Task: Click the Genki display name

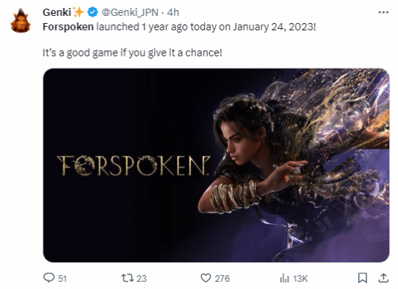Action: 57,12
